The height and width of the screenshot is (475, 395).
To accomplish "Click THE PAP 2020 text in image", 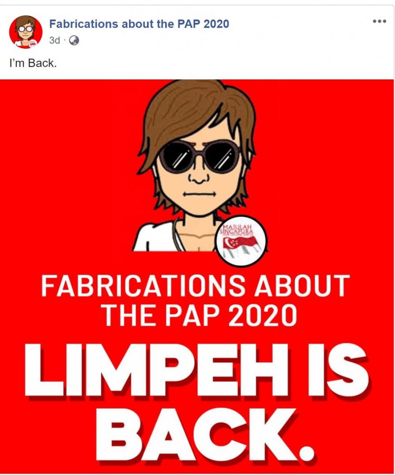I will [199, 315].
